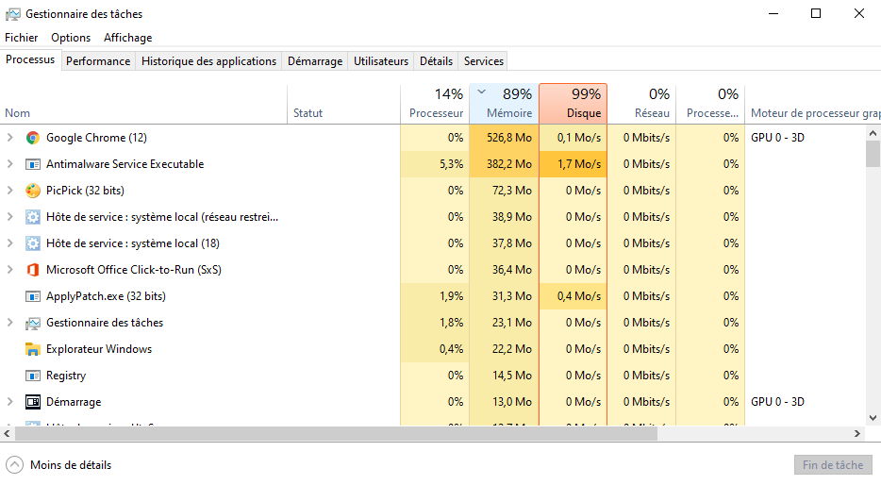Image resolution: width=881 pixels, height=485 pixels.
Task: Open the Fichier menu
Action: (x=22, y=38)
